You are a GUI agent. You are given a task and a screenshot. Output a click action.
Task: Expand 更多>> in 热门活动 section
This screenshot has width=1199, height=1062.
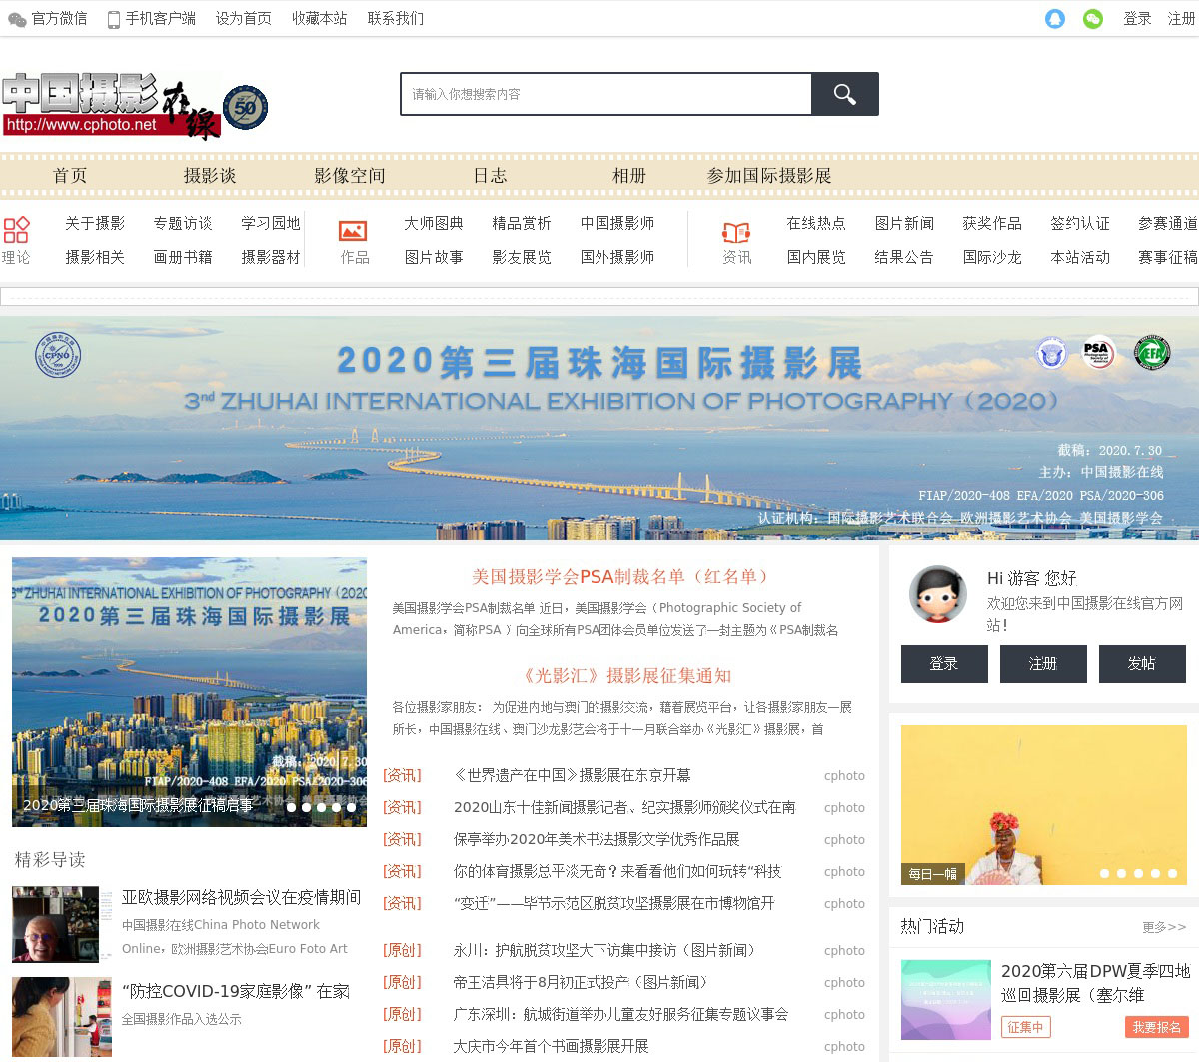pos(1164,927)
